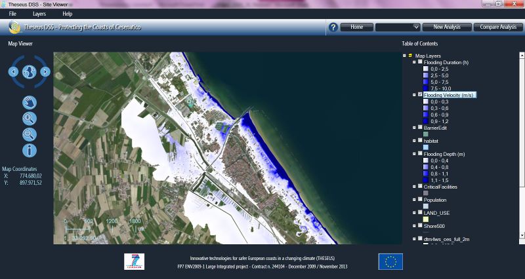Open the Layers menu
This screenshot has width=525, height=279.
[39, 14]
